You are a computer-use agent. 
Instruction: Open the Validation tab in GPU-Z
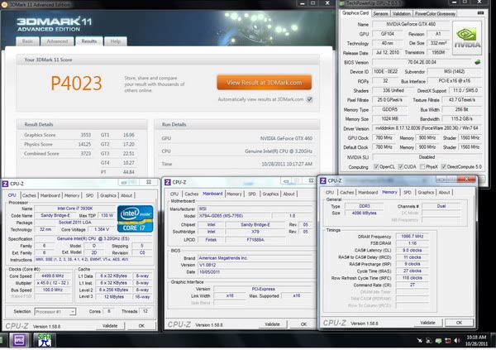coord(401,13)
